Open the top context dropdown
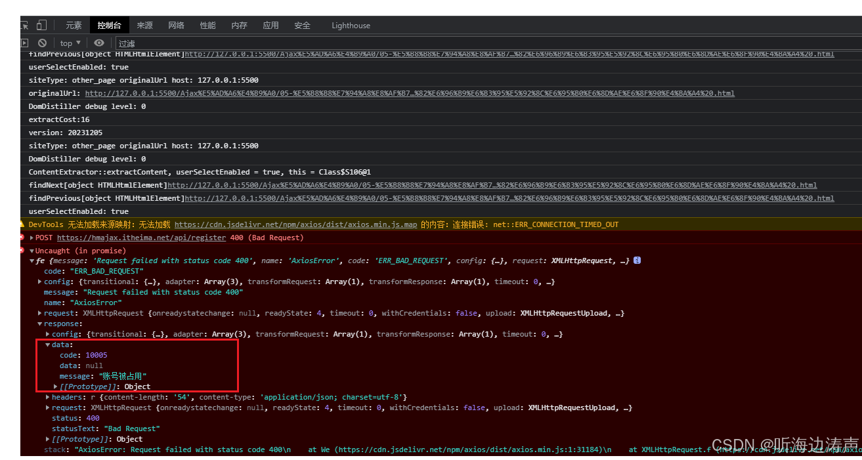The width and height of the screenshot is (862, 460). [x=70, y=43]
